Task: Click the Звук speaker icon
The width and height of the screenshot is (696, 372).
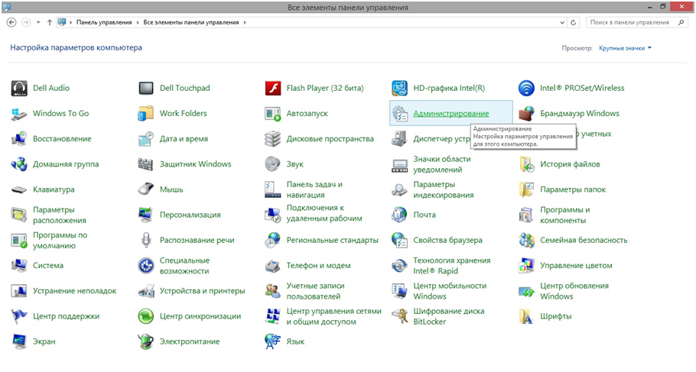Action: coord(273,164)
